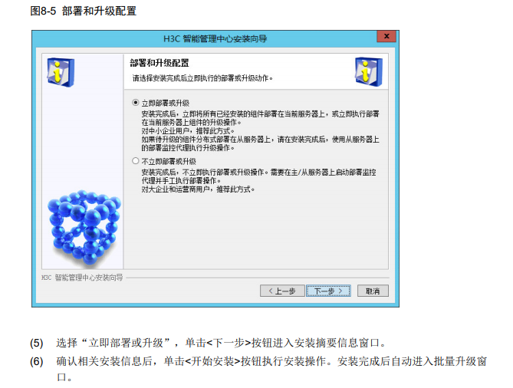Click the subtitle 请选择安装完成后立即执行的部署或升级动作

point(202,78)
